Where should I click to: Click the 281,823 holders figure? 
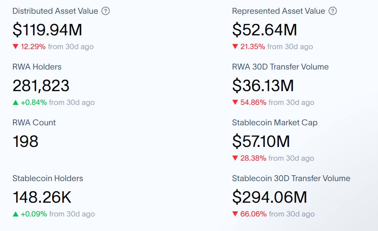(41, 86)
